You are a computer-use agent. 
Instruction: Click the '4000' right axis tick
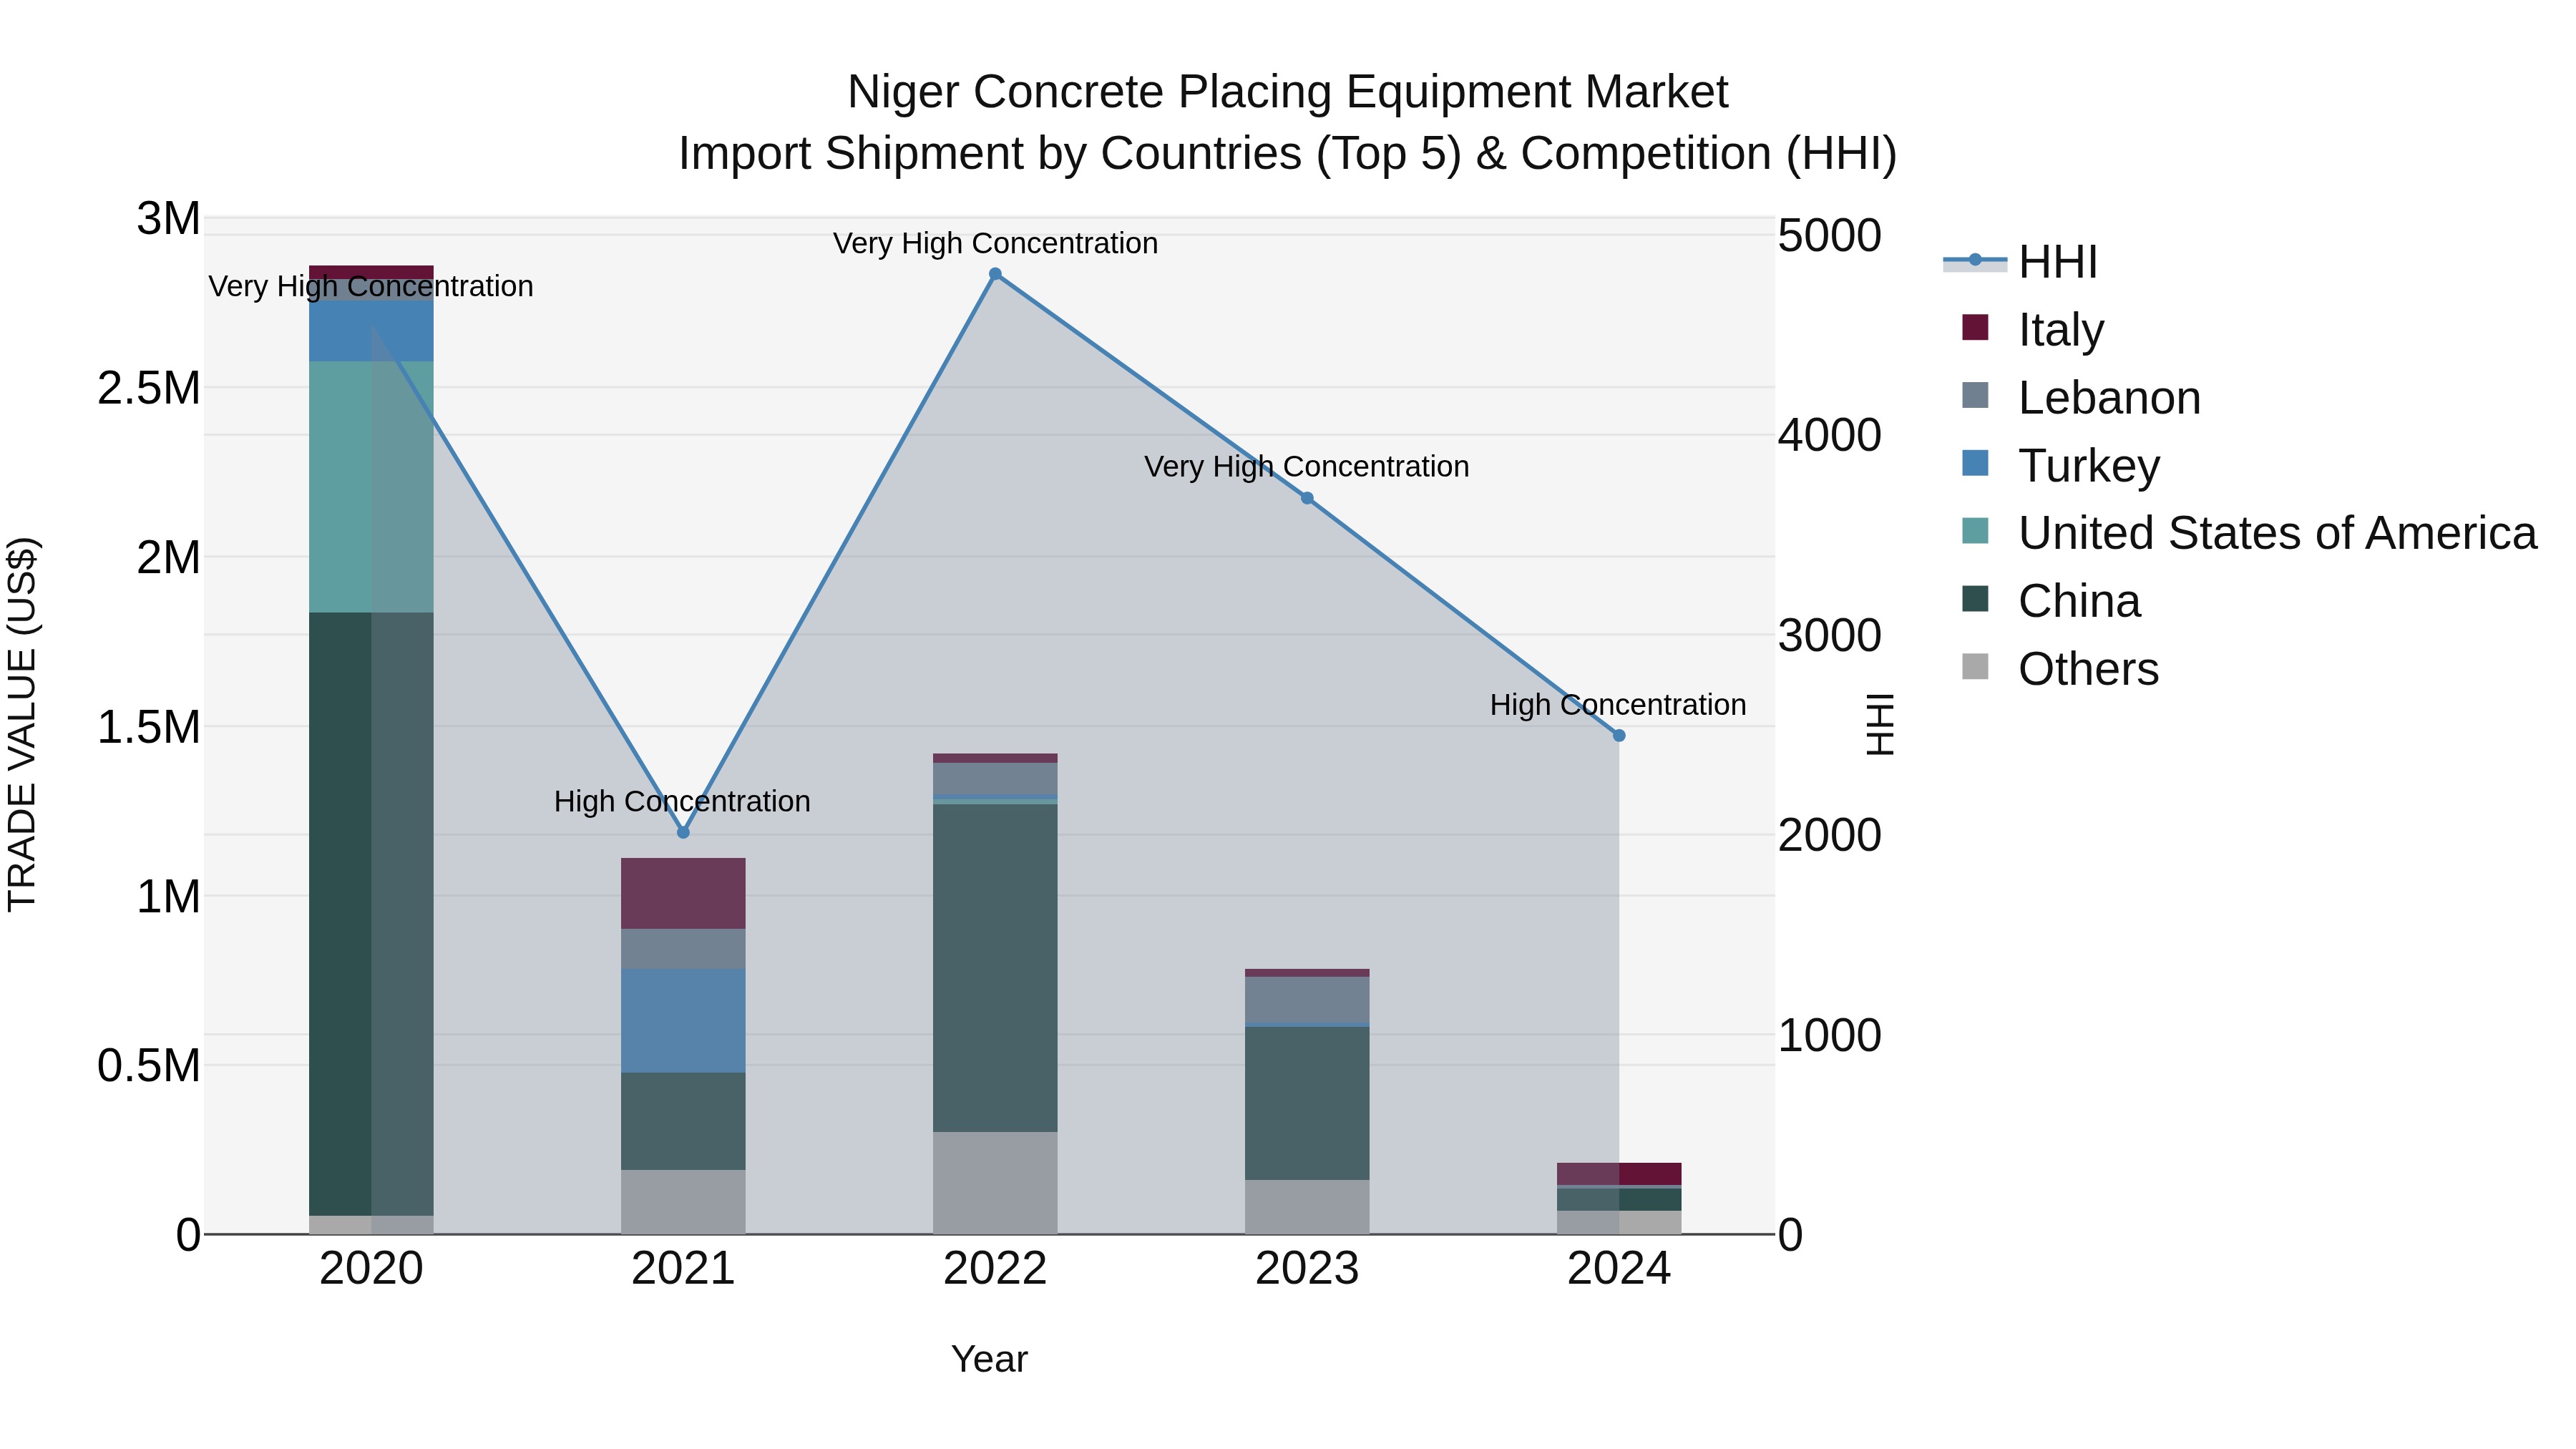click(x=1829, y=435)
